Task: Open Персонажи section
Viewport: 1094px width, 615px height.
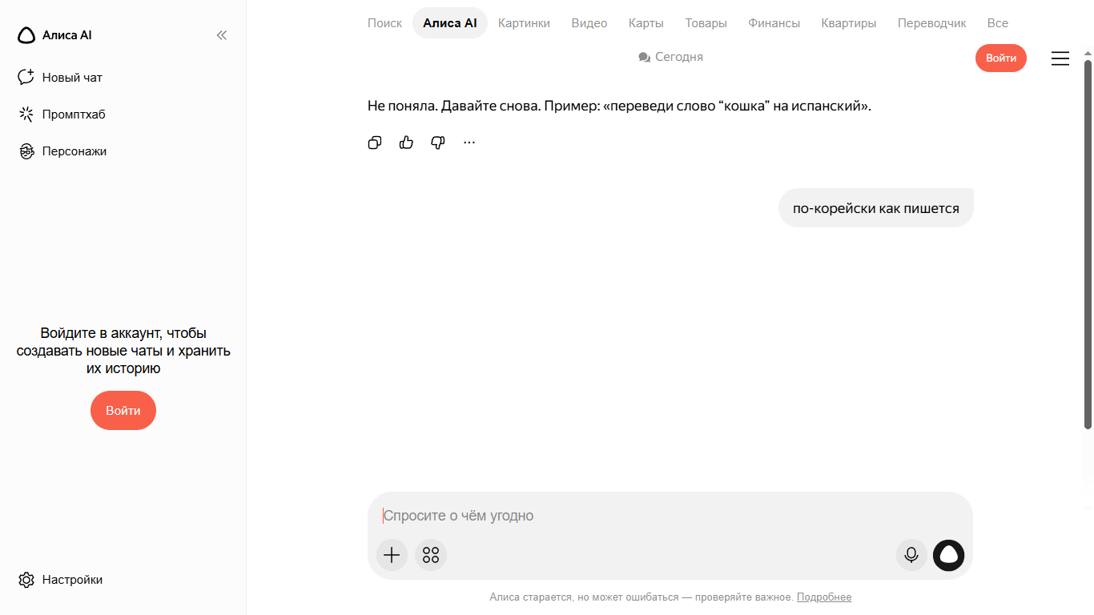Action: pos(62,151)
